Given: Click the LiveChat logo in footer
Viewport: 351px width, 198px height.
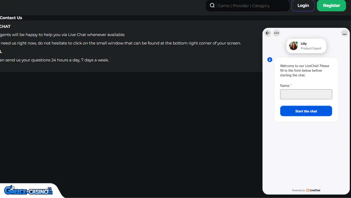Looking at the screenshot, I should pos(313,190).
